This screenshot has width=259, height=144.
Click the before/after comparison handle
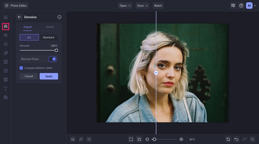[156, 73]
